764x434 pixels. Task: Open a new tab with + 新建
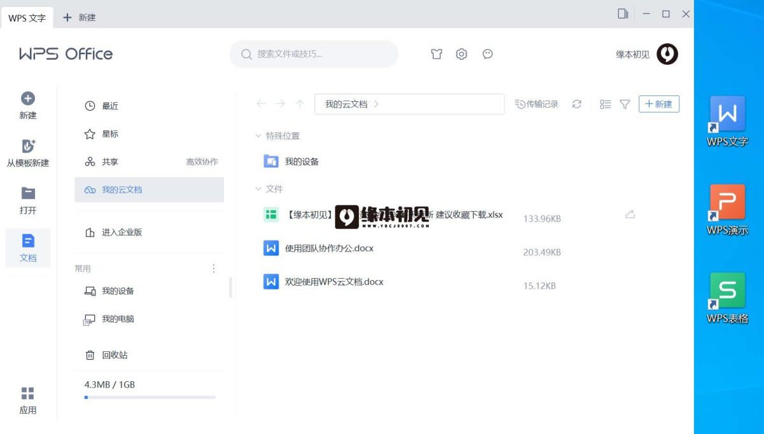coord(80,18)
